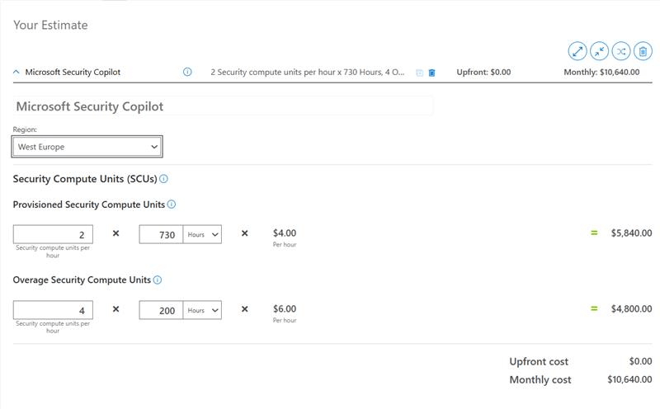Collapse the Microsoft Security Copilot section
The height and width of the screenshot is (409, 660).
tap(16, 72)
